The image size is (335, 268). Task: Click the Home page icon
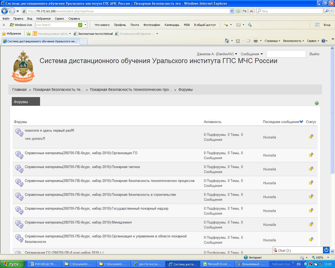click(x=227, y=41)
